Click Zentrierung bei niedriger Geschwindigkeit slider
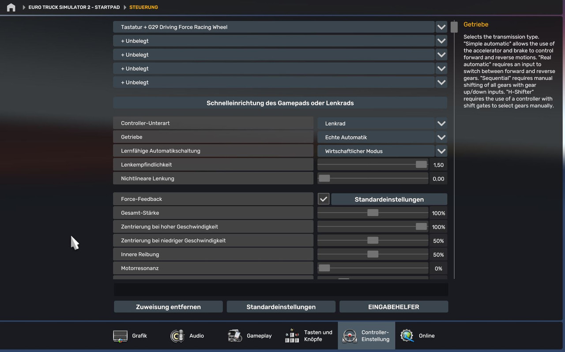Viewport: 565px width, 352px height. (373, 240)
